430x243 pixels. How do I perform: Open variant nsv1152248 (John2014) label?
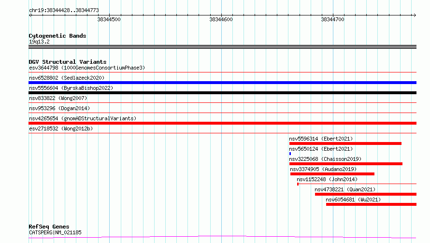[x=327, y=179]
